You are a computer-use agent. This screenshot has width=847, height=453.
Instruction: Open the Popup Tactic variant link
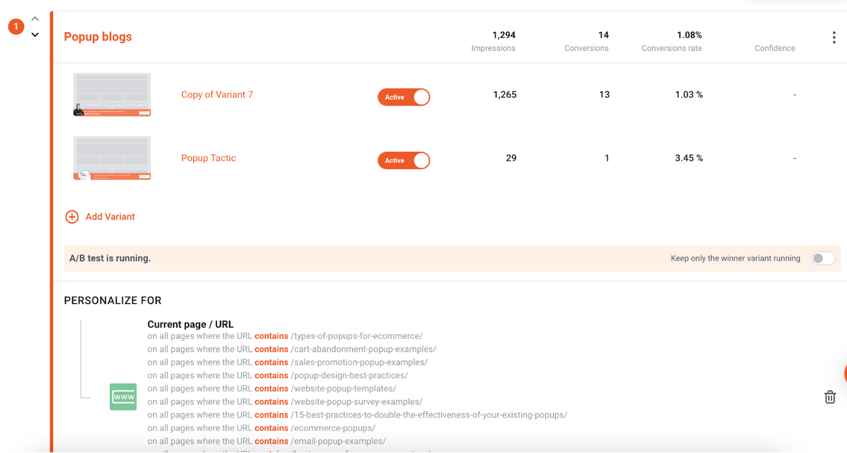click(x=209, y=158)
